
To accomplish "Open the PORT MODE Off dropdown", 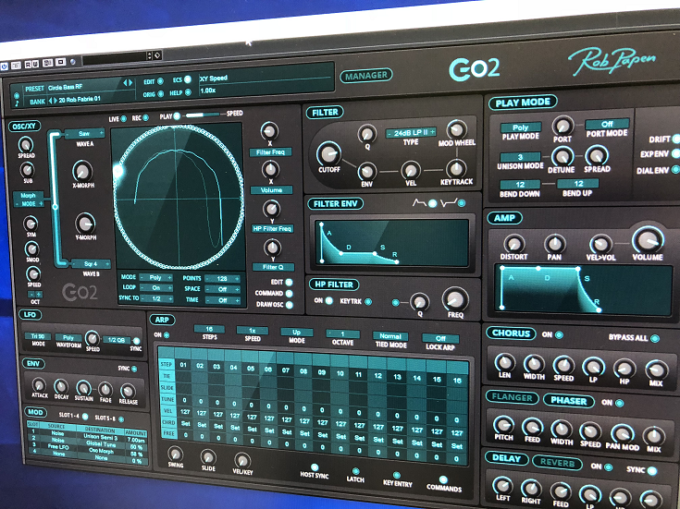I will pos(607,124).
